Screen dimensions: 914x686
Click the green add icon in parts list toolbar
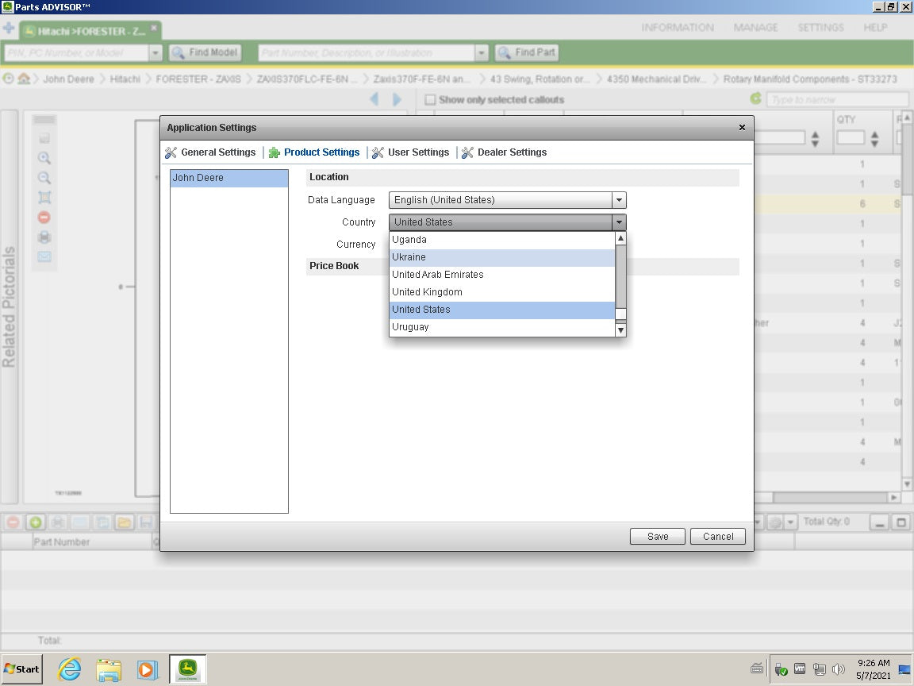(x=35, y=522)
